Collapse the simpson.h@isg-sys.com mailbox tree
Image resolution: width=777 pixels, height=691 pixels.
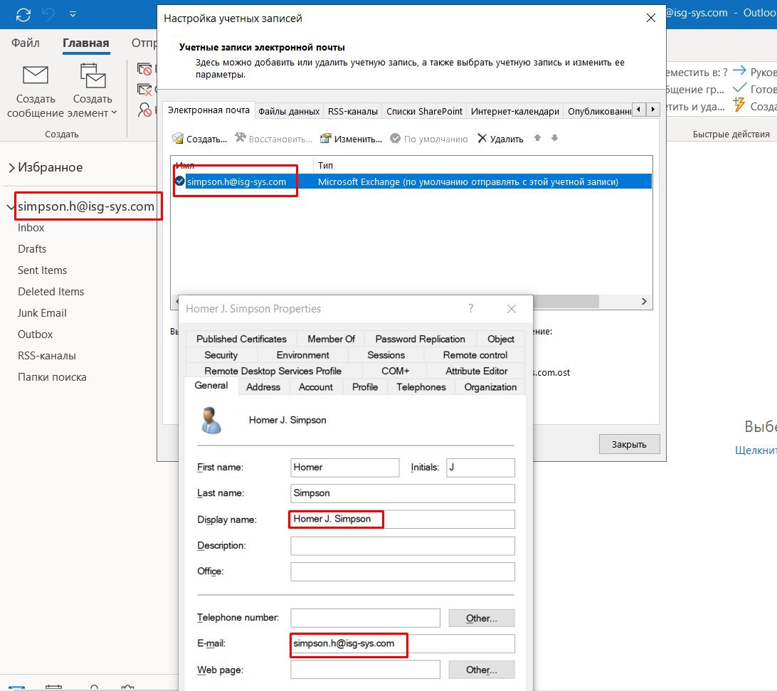coord(11,206)
